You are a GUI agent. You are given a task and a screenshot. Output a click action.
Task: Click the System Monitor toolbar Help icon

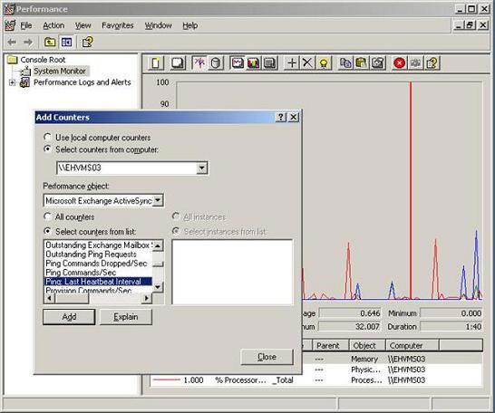click(432, 63)
